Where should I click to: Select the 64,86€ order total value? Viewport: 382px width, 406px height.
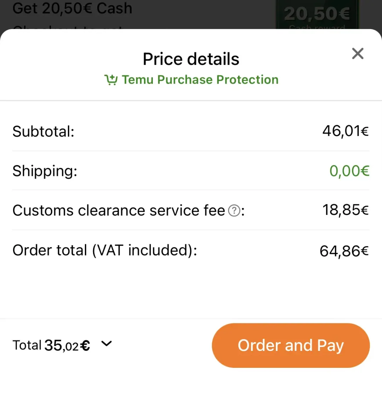coord(344,251)
